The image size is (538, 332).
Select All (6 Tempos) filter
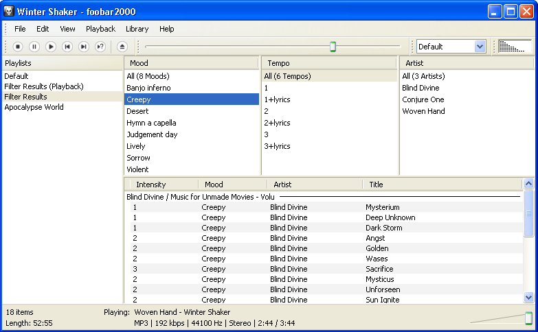[x=329, y=76]
